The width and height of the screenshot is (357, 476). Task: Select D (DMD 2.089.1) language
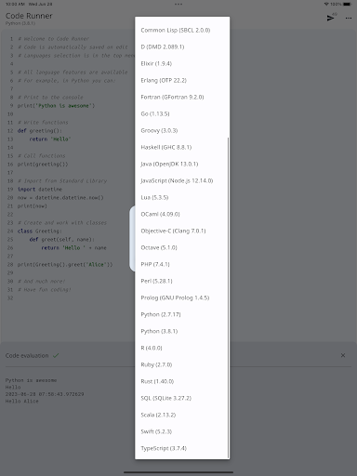[x=182, y=46]
